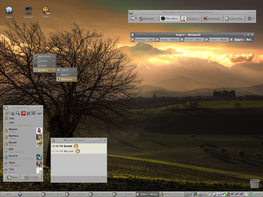The image size is (263, 197).
Task: Open the Recycle Bin on the desktop
Action: click(x=255, y=184)
